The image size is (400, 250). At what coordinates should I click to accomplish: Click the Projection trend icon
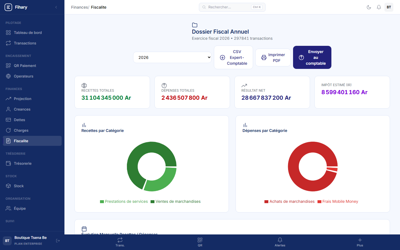pyautogui.click(x=8, y=99)
